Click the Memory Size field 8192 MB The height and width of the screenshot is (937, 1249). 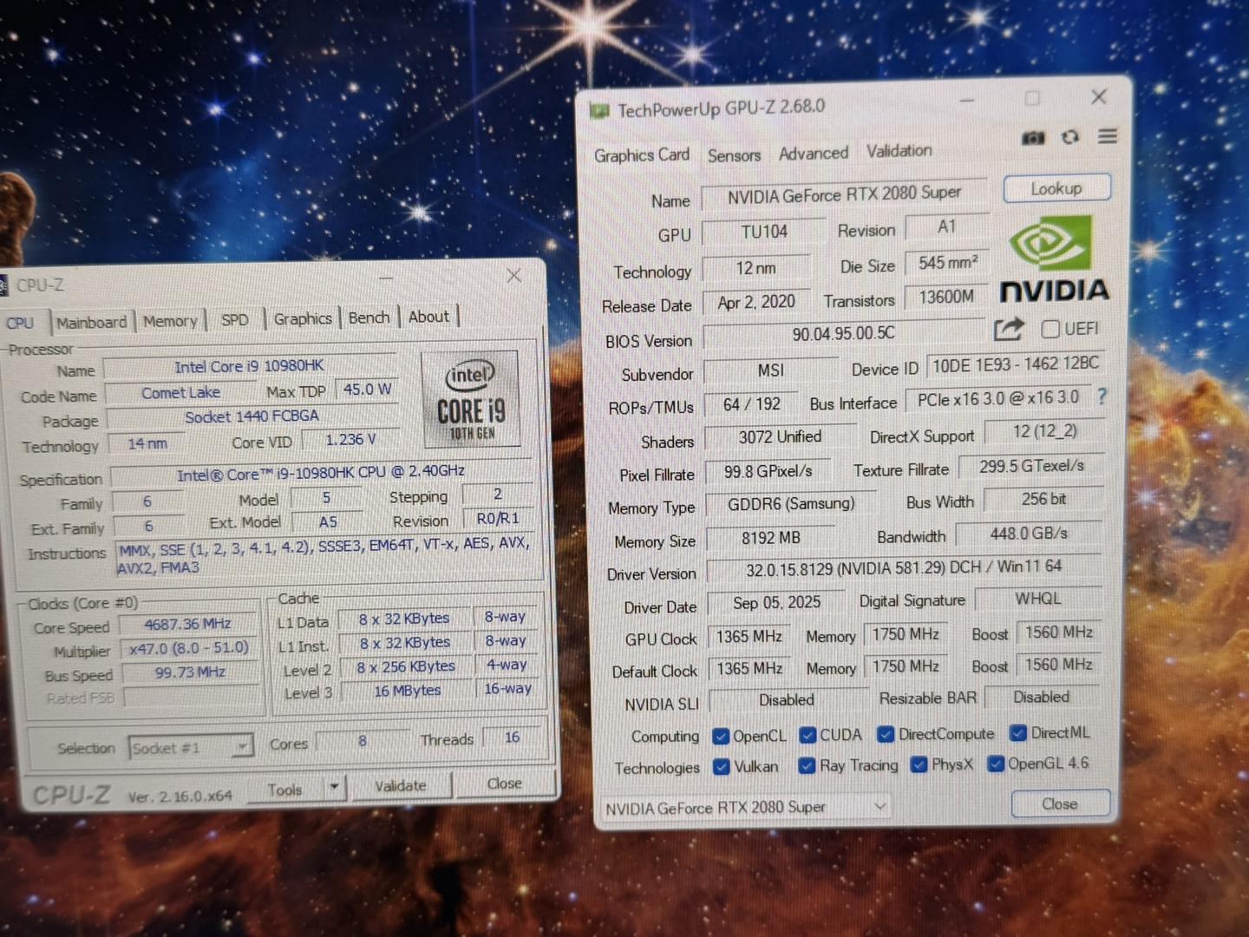coord(771,538)
